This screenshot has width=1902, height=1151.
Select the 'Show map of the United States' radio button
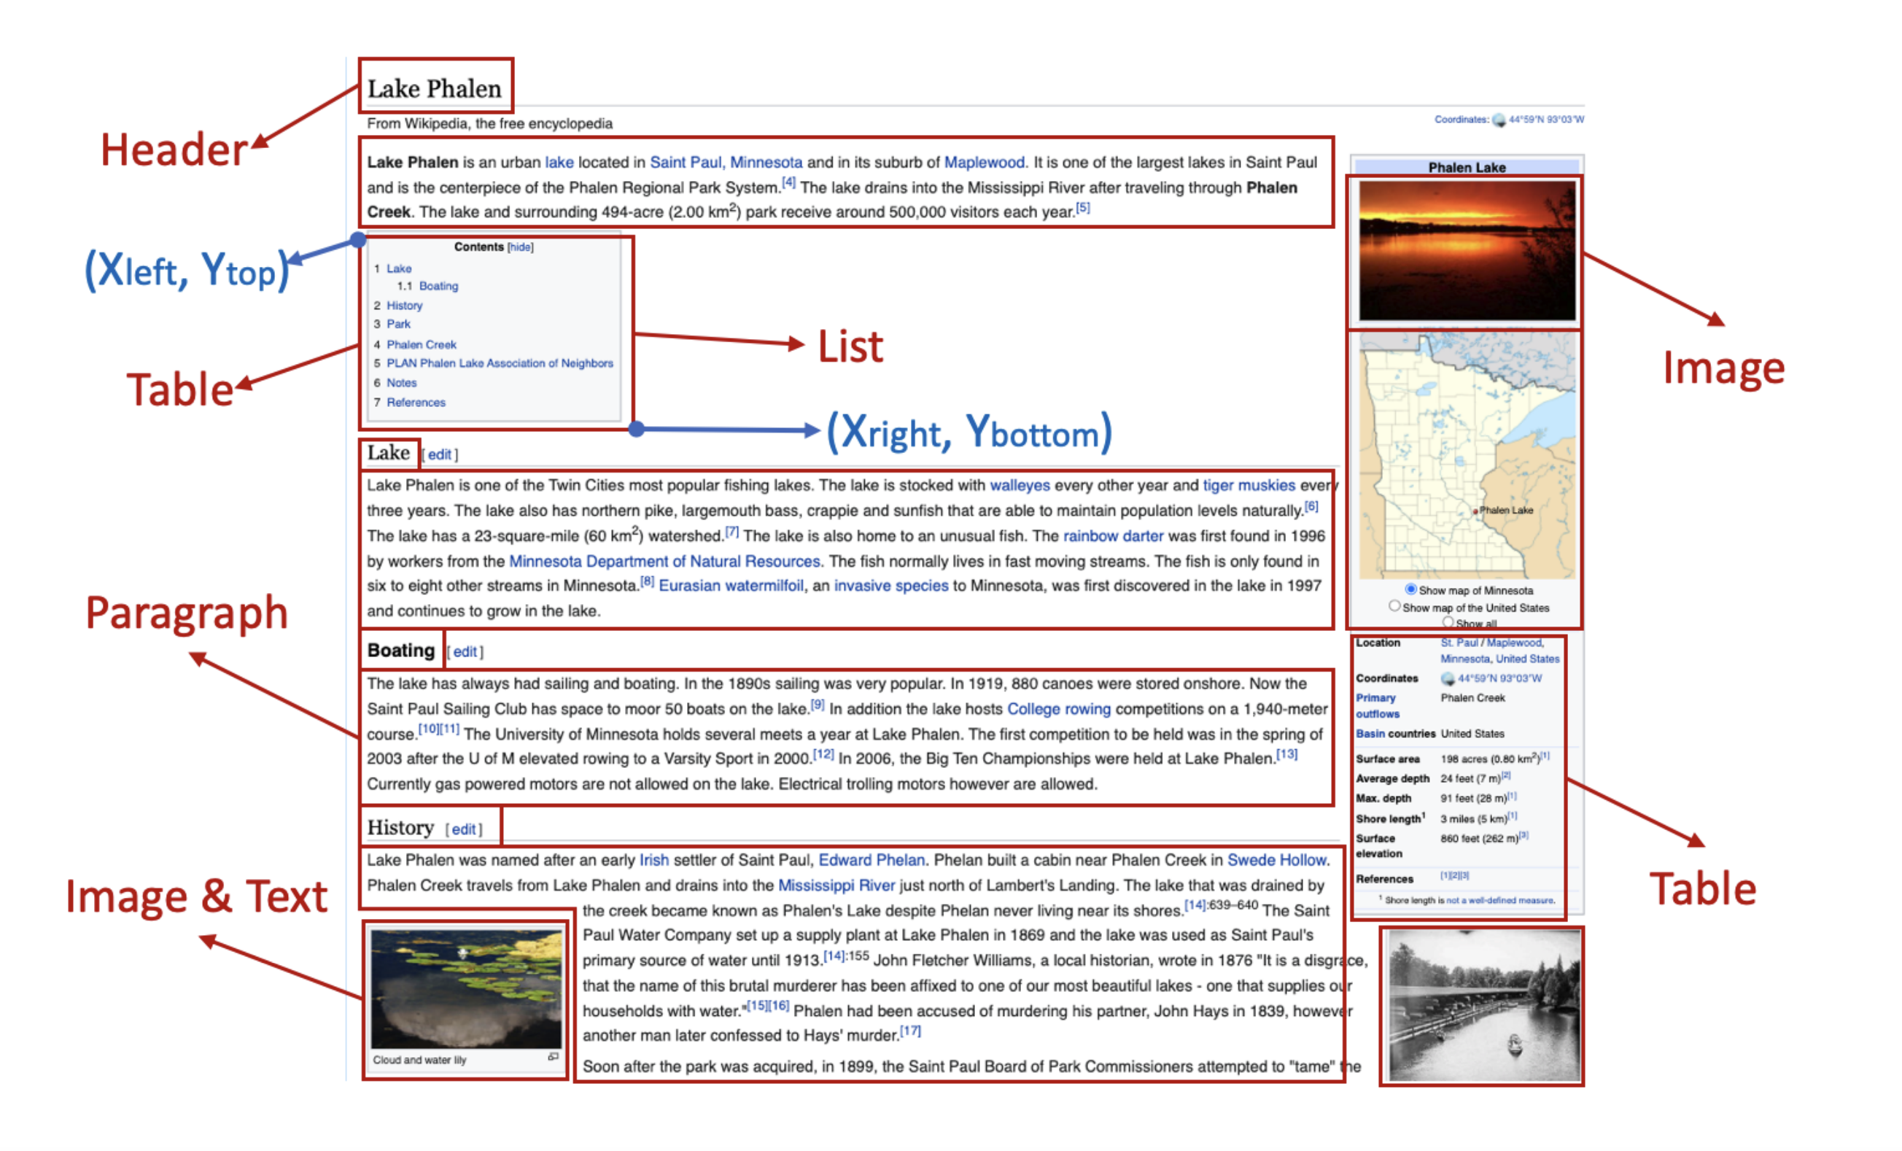point(1394,606)
